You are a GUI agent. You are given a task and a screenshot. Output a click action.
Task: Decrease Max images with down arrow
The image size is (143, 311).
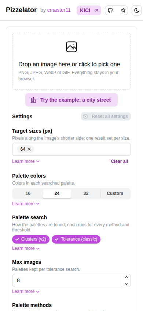(x=126, y=284)
